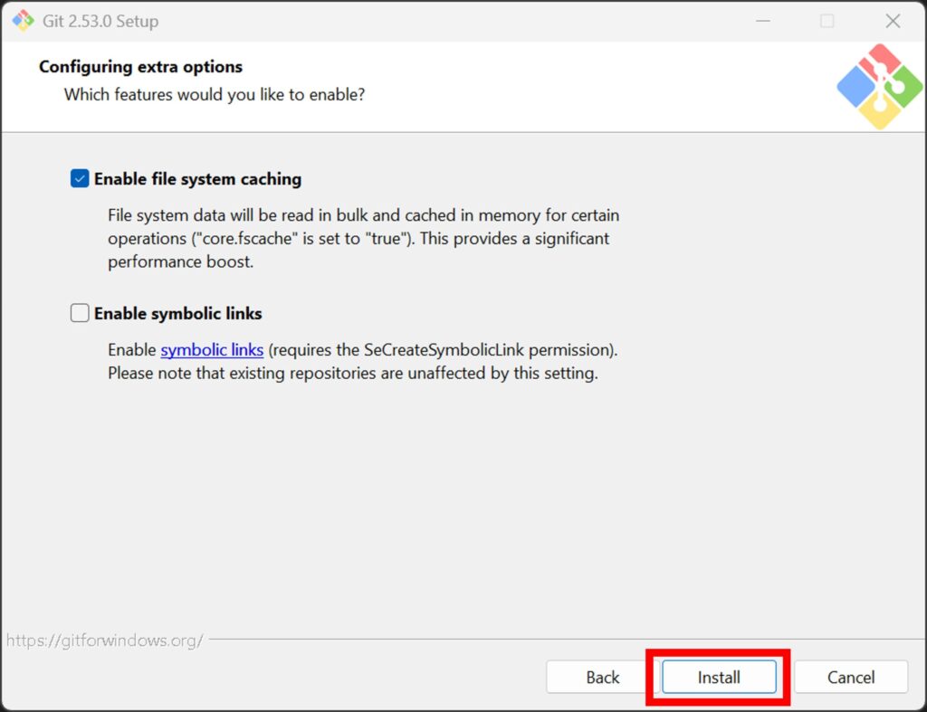Click the "Git 2.53.0 Setup" window title
The height and width of the screenshot is (712, 927).
tap(100, 21)
